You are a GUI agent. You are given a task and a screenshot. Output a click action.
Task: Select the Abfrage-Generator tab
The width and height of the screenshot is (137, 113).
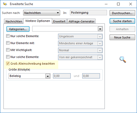point(81,21)
